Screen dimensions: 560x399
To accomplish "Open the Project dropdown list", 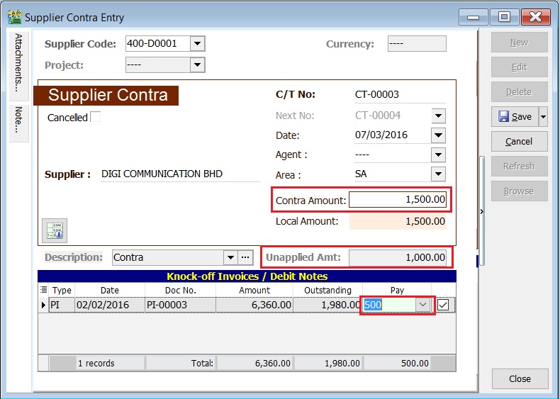I will (x=197, y=65).
